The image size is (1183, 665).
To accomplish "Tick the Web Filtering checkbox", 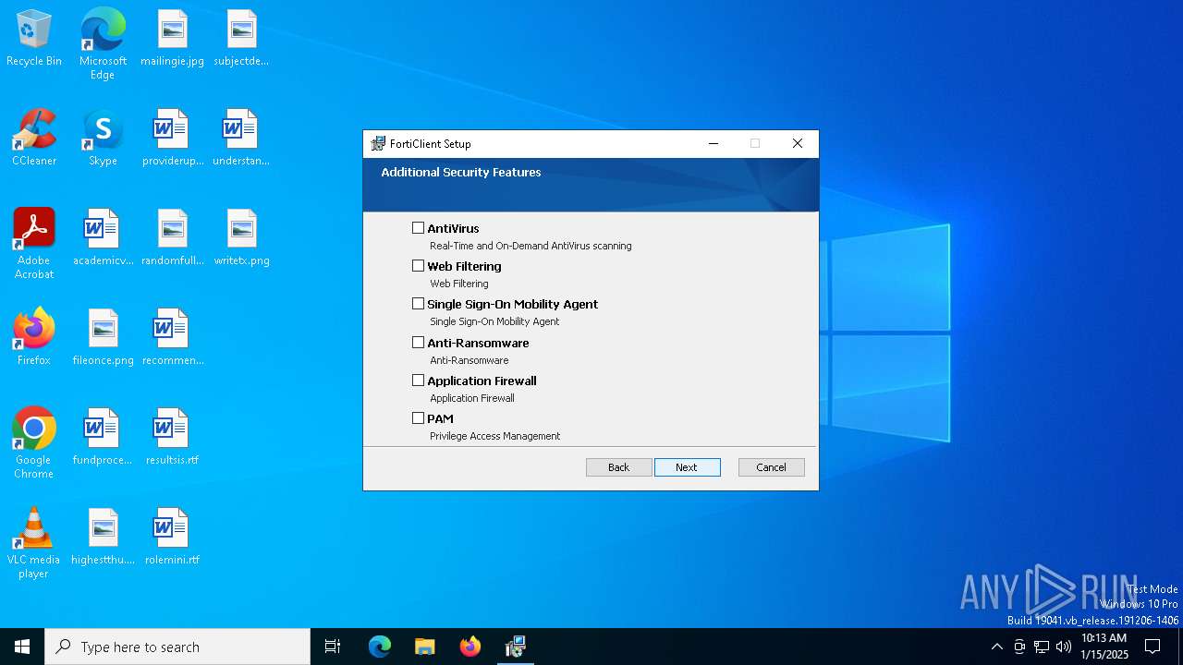I will point(418,265).
